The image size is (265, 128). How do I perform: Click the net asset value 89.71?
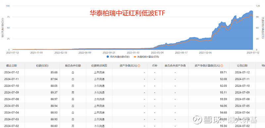tap(223, 72)
